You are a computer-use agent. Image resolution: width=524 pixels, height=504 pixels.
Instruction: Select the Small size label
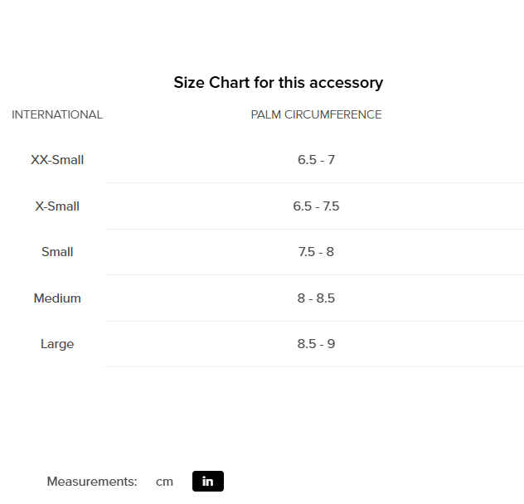click(x=57, y=252)
